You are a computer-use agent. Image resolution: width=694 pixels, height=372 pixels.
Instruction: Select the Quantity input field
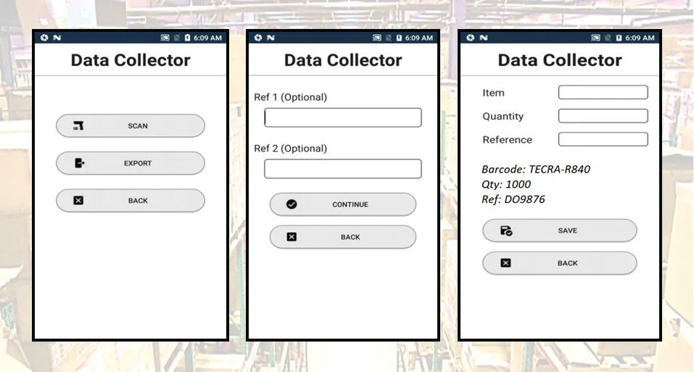pyautogui.click(x=603, y=116)
